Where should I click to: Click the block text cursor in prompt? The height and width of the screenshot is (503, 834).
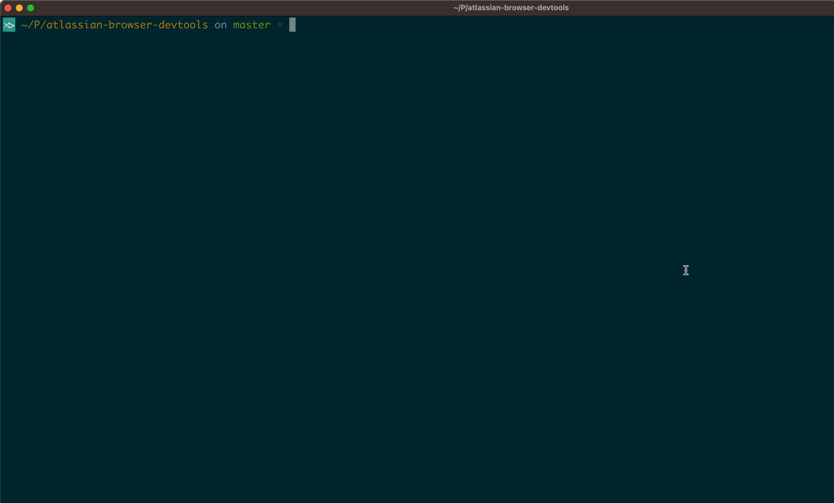coord(292,25)
